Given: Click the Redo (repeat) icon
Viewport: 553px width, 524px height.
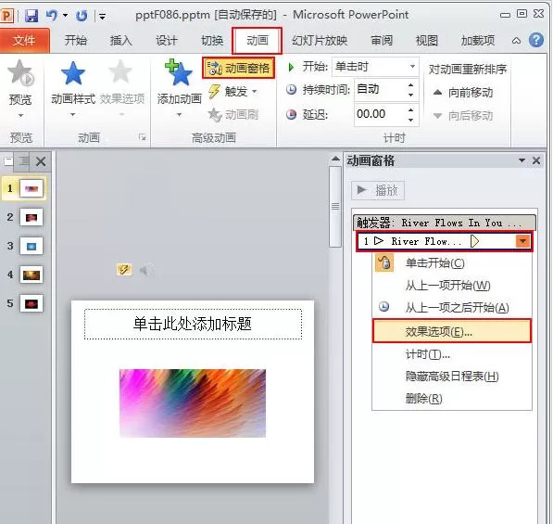Looking at the screenshot, I should 82,16.
